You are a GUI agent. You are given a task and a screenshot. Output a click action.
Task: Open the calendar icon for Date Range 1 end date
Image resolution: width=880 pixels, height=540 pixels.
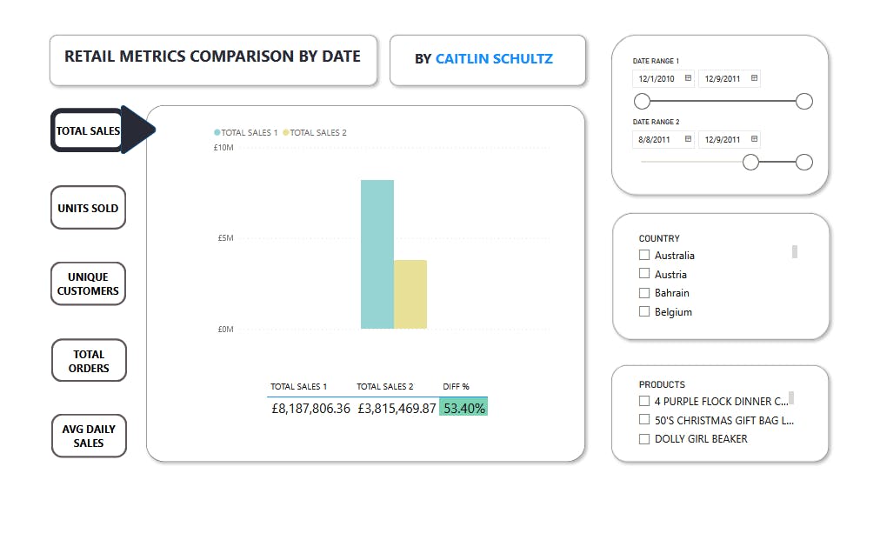[x=753, y=77]
